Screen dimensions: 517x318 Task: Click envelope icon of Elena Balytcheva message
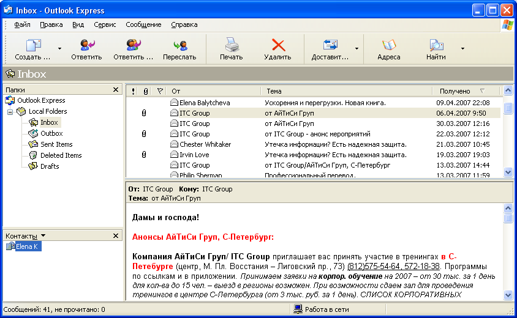[x=174, y=103]
